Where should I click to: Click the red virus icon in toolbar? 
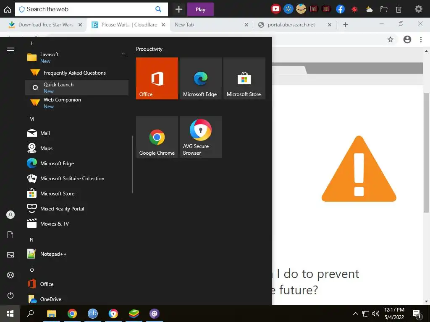[x=354, y=9]
